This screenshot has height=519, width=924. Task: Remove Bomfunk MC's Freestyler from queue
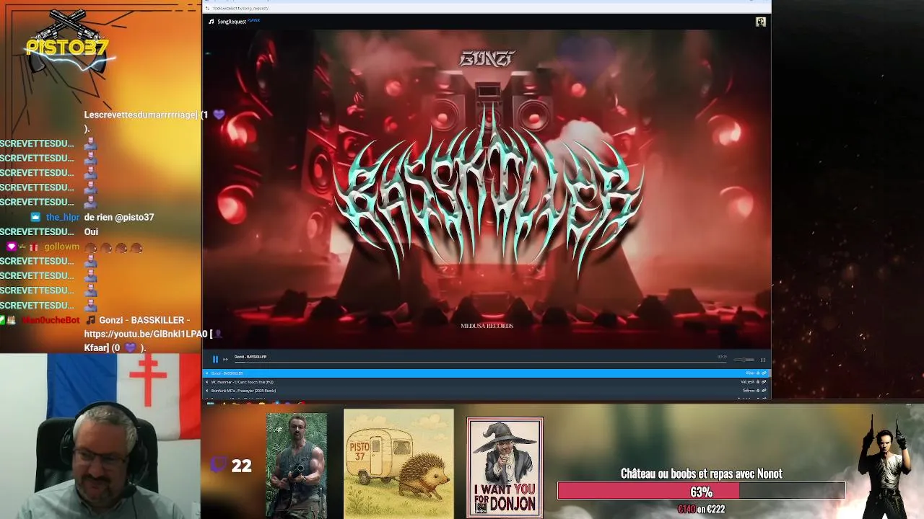[206, 391]
